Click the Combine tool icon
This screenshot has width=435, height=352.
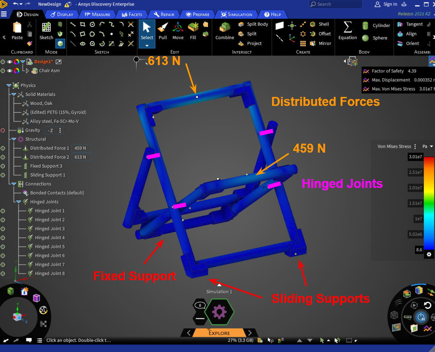[x=225, y=27]
